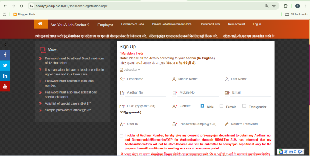Click the orange Home icon
Viewport: 310px width, 156px height.
click(x=41, y=24)
